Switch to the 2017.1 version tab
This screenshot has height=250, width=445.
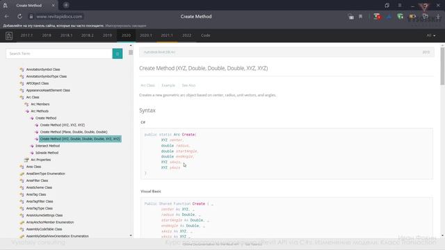point(26,35)
